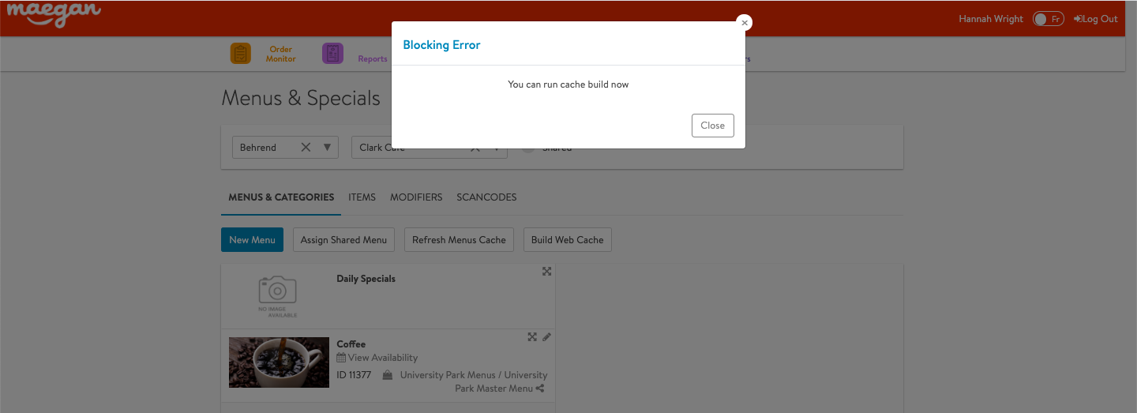The width and height of the screenshot is (1137, 413).
Task: Click the Hannah Wright user name
Action: (991, 19)
